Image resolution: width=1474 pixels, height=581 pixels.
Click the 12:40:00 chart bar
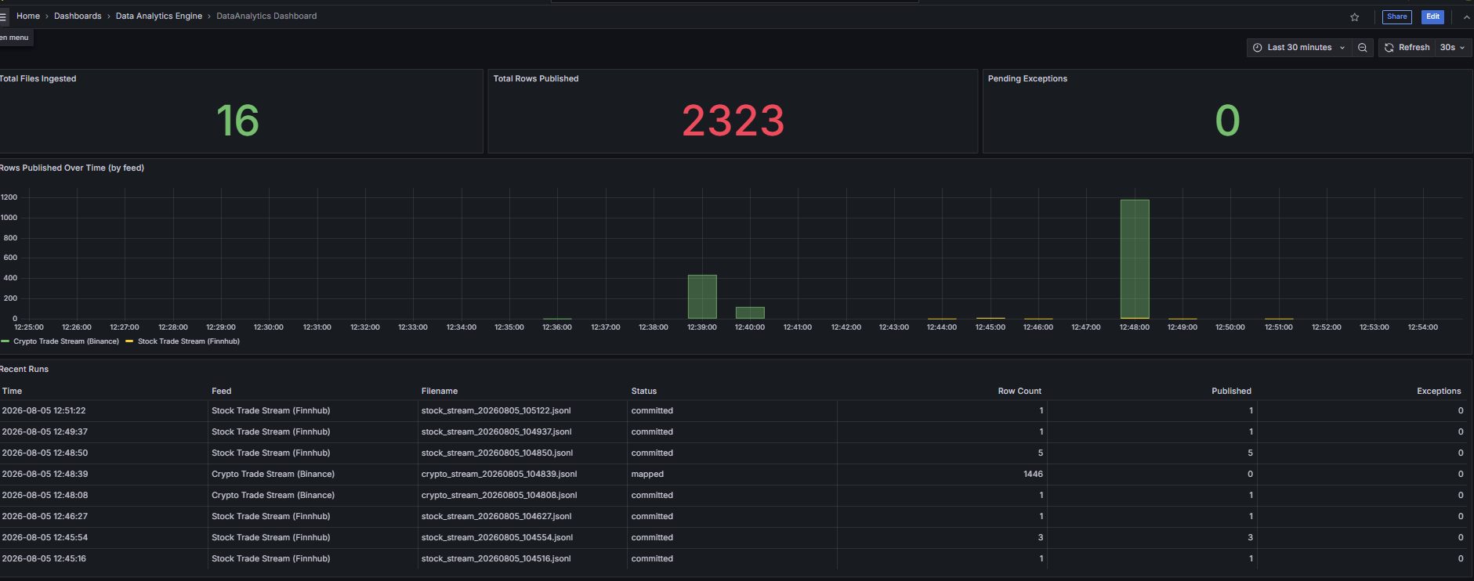[750, 312]
